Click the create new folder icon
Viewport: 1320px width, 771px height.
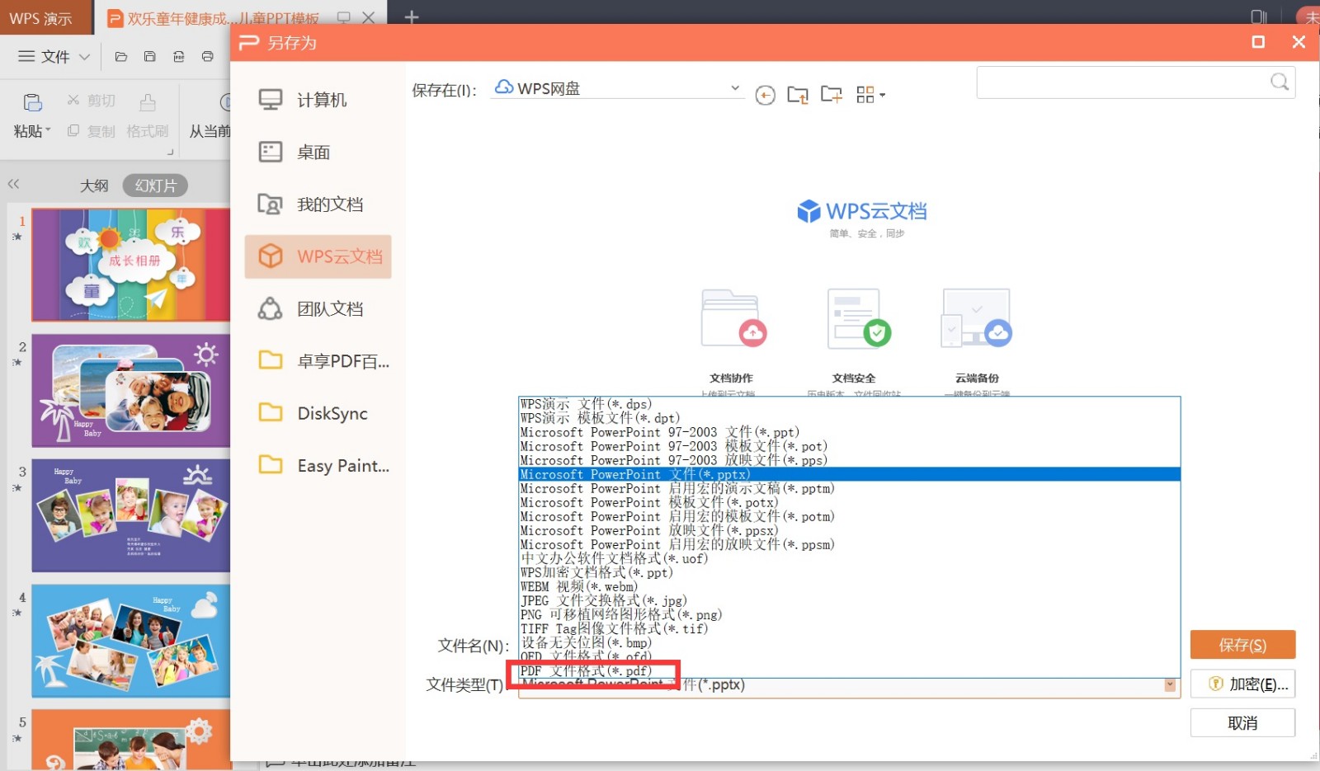(832, 95)
